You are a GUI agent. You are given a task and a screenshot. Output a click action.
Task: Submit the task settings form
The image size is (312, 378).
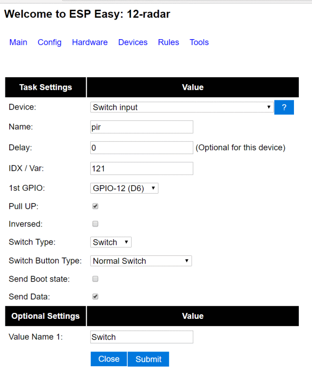tap(148, 359)
